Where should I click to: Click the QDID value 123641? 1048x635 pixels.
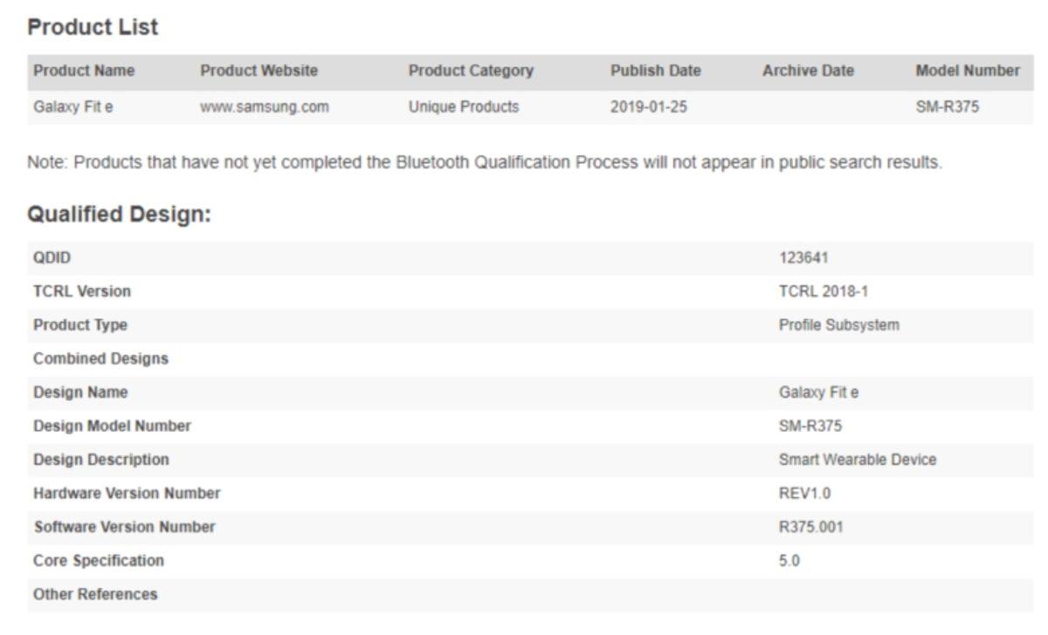pos(803,258)
